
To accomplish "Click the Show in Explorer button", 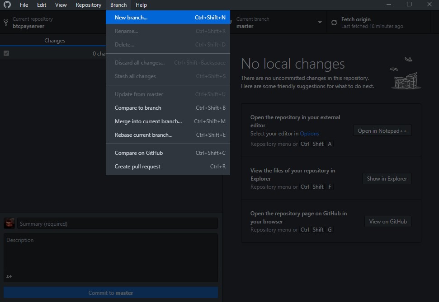I will click(x=387, y=179).
